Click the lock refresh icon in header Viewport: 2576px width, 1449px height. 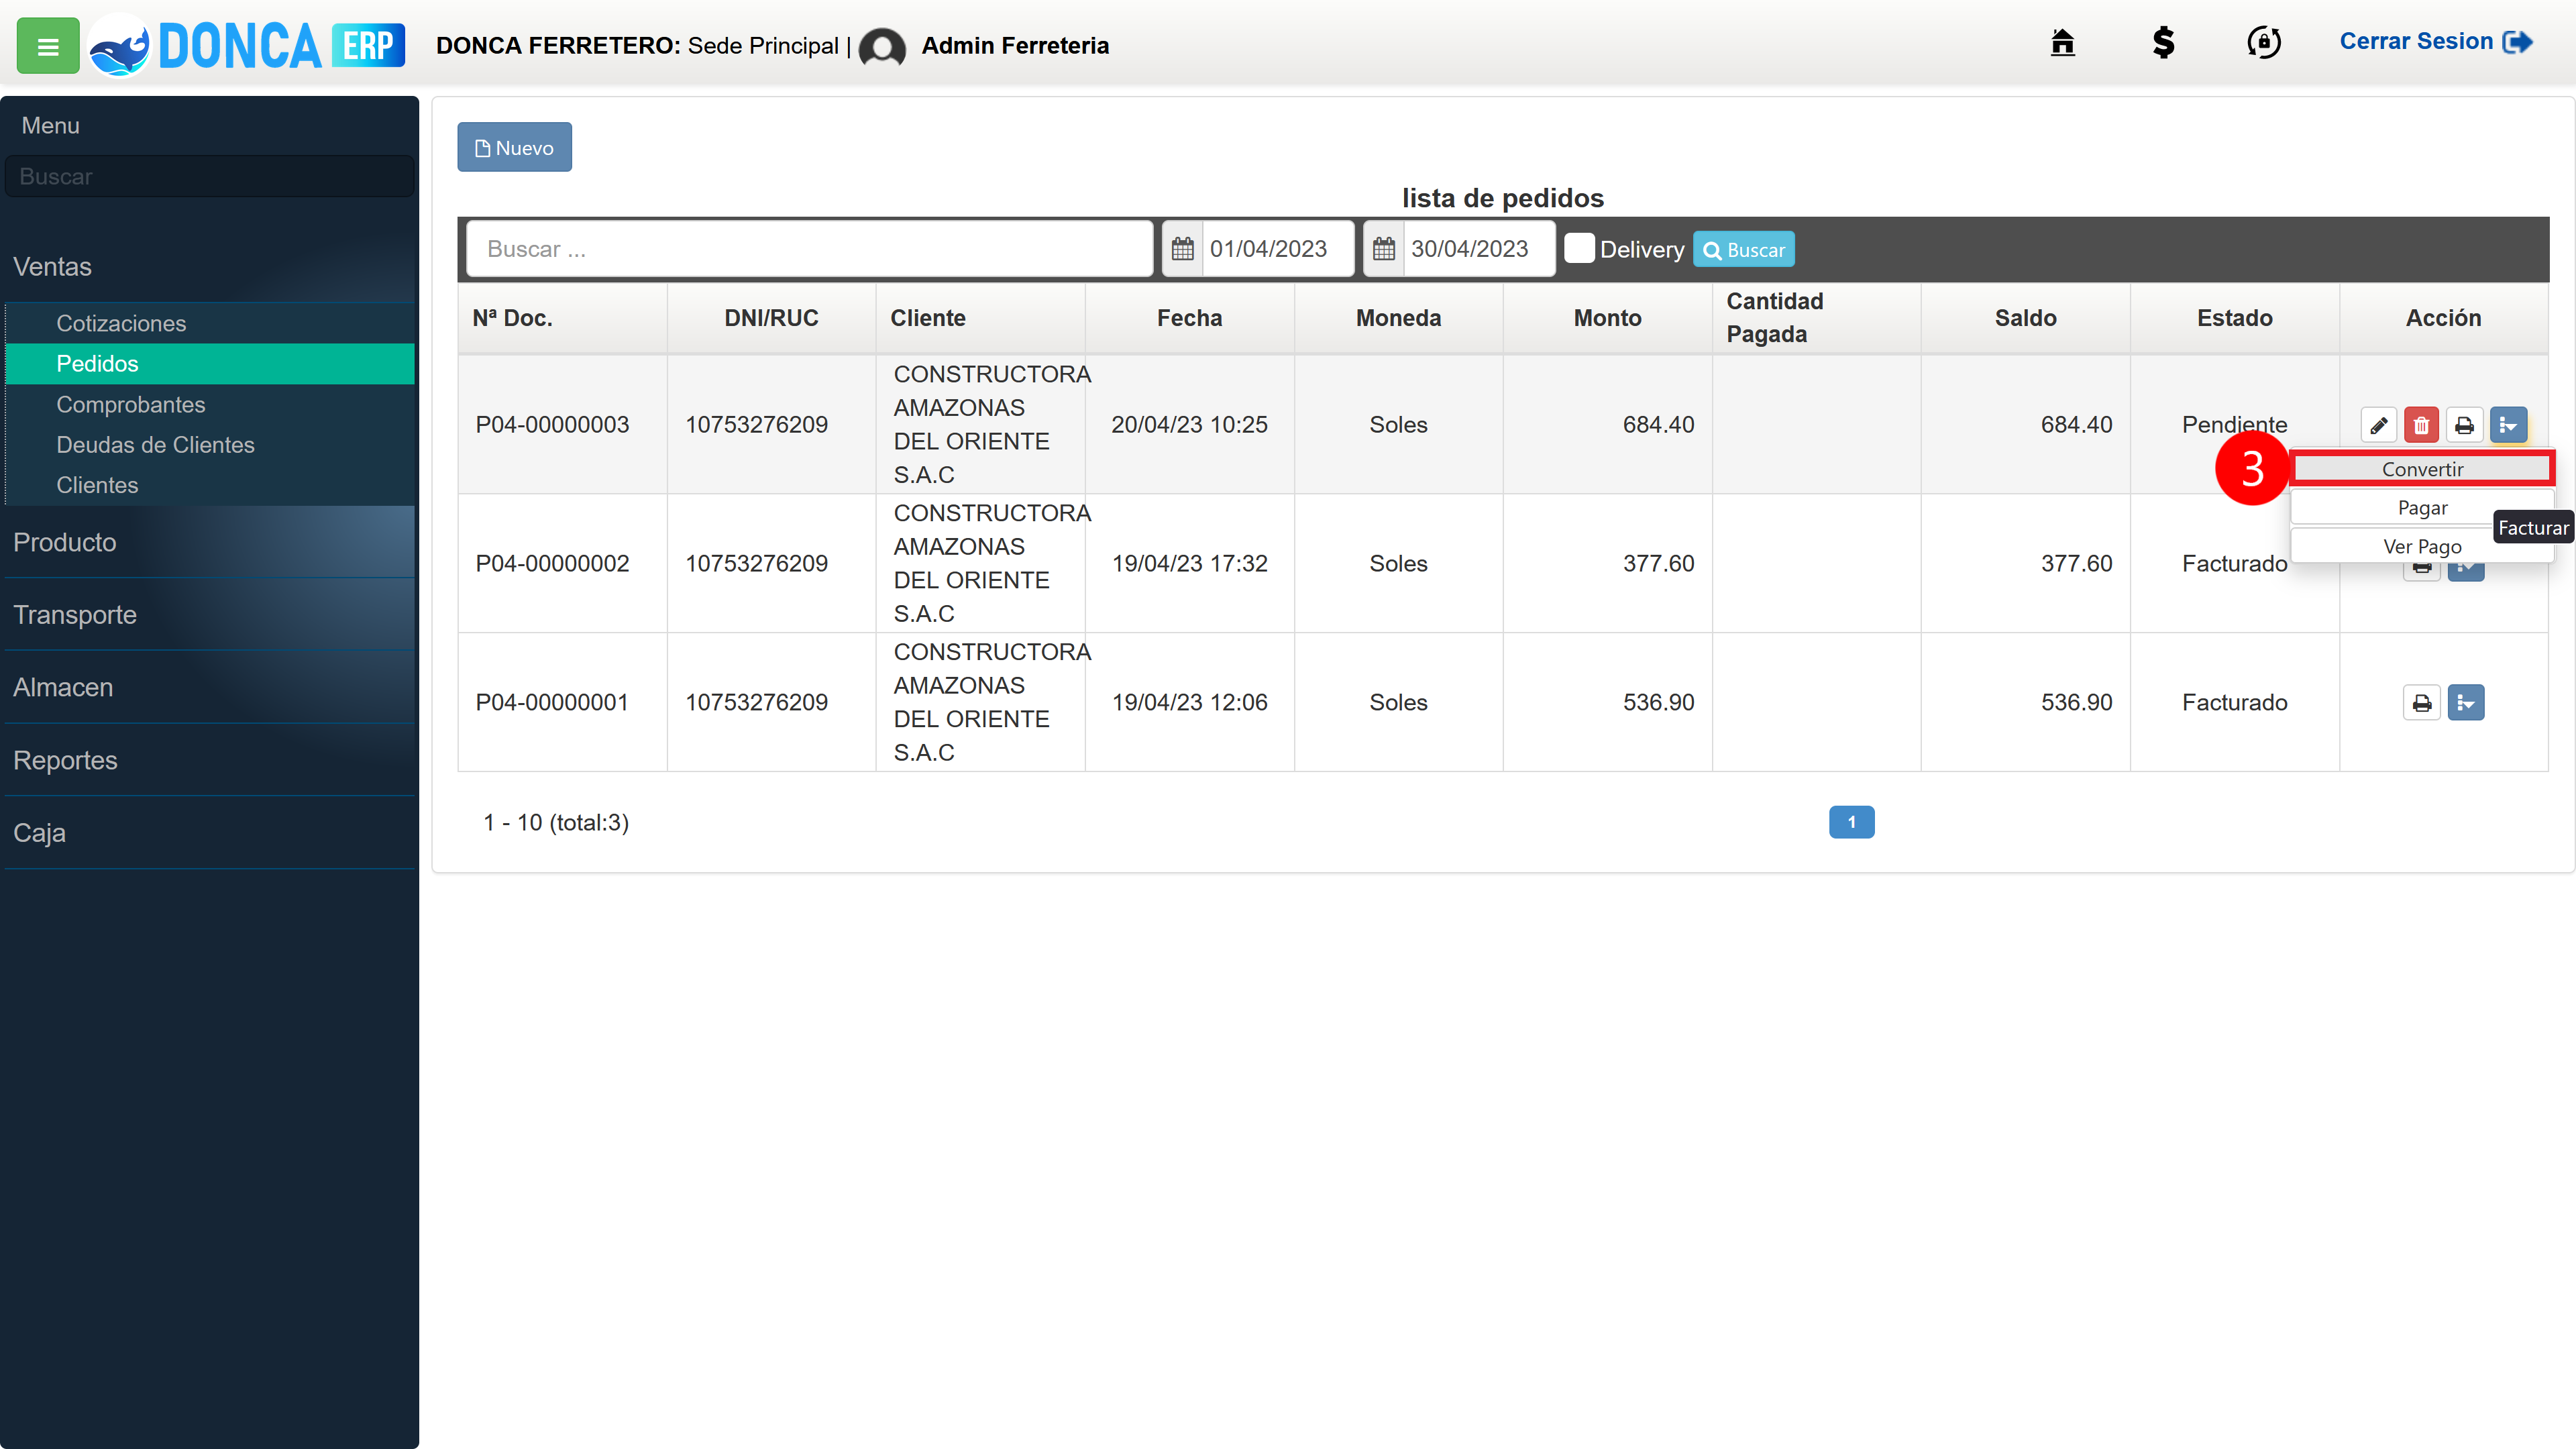tap(2264, 42)
